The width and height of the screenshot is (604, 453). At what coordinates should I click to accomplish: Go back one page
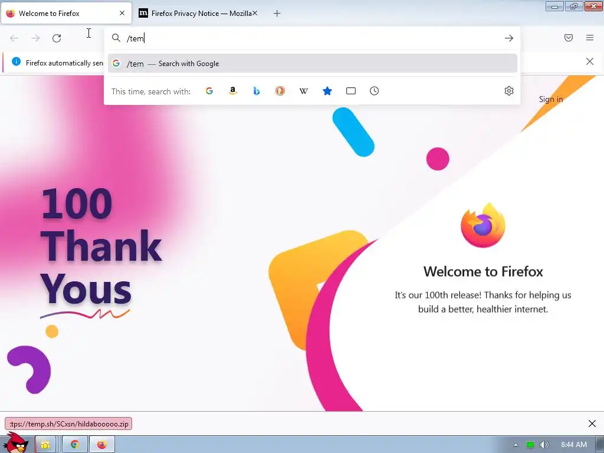click(x=14, y=38)
